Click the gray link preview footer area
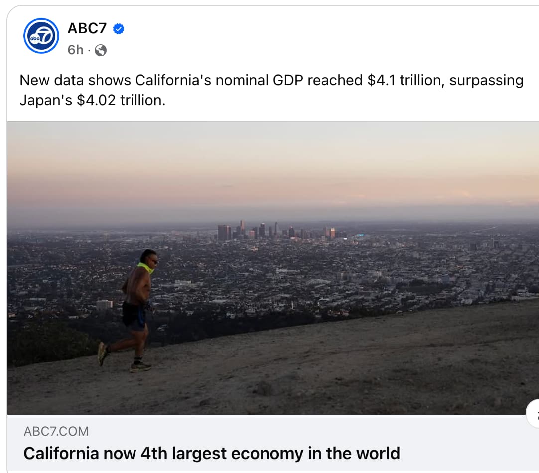This screenshot has height=473, width=539. 273,443
